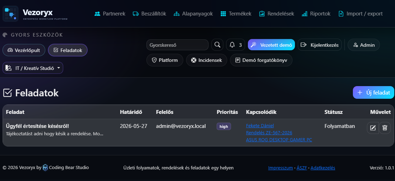The image size is (395, 181).
Task: Click the Státusz column header
Action: (334, 112)
